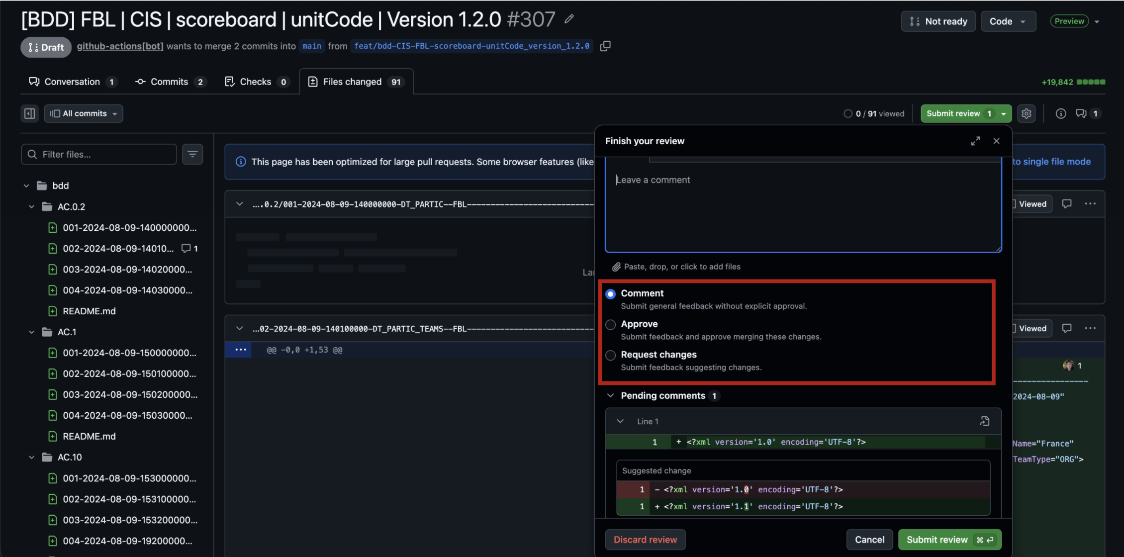Open the main branch link
The image size is (1124, 557).
click(x=312, y=46)
